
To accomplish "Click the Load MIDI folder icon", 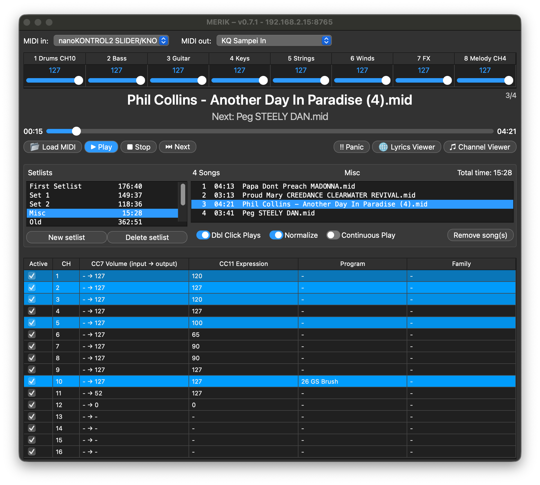I will [x=35, y=147].
